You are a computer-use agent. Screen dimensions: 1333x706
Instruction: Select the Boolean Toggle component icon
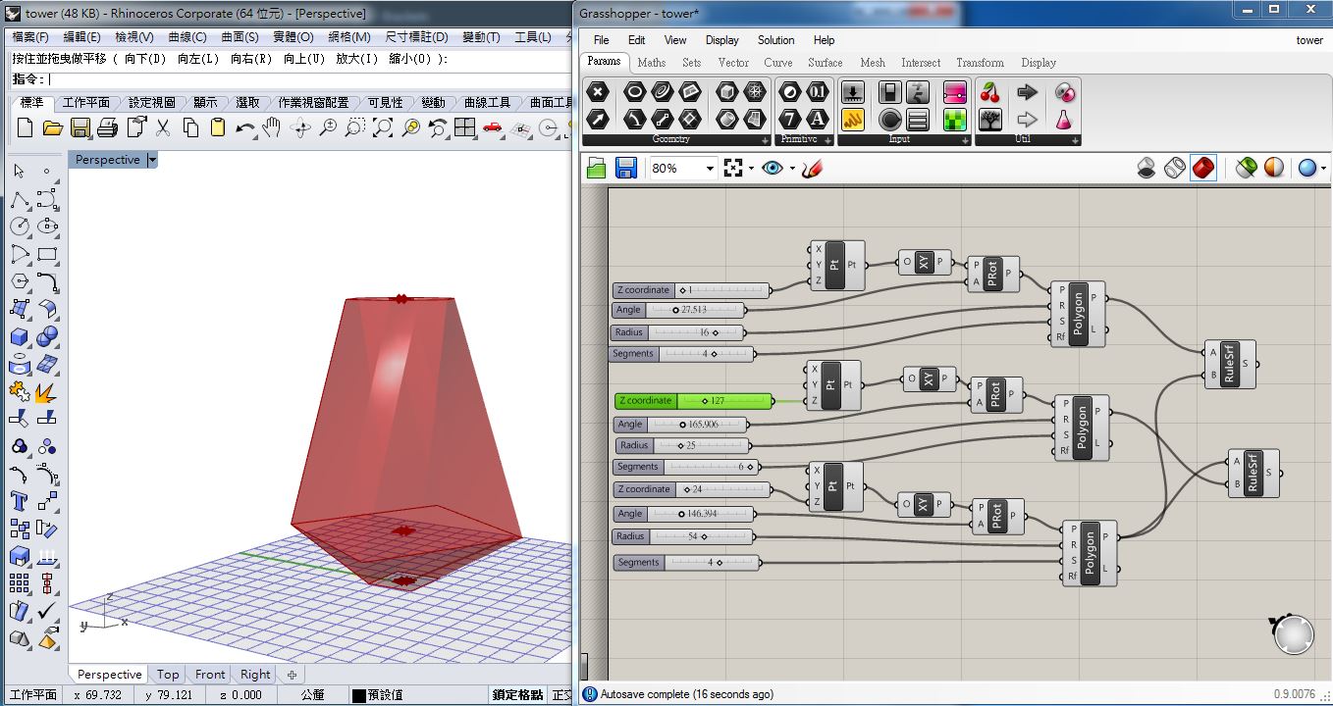click(891, 91)
